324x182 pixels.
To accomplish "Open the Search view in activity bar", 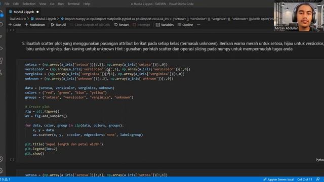I will (2, 24).
